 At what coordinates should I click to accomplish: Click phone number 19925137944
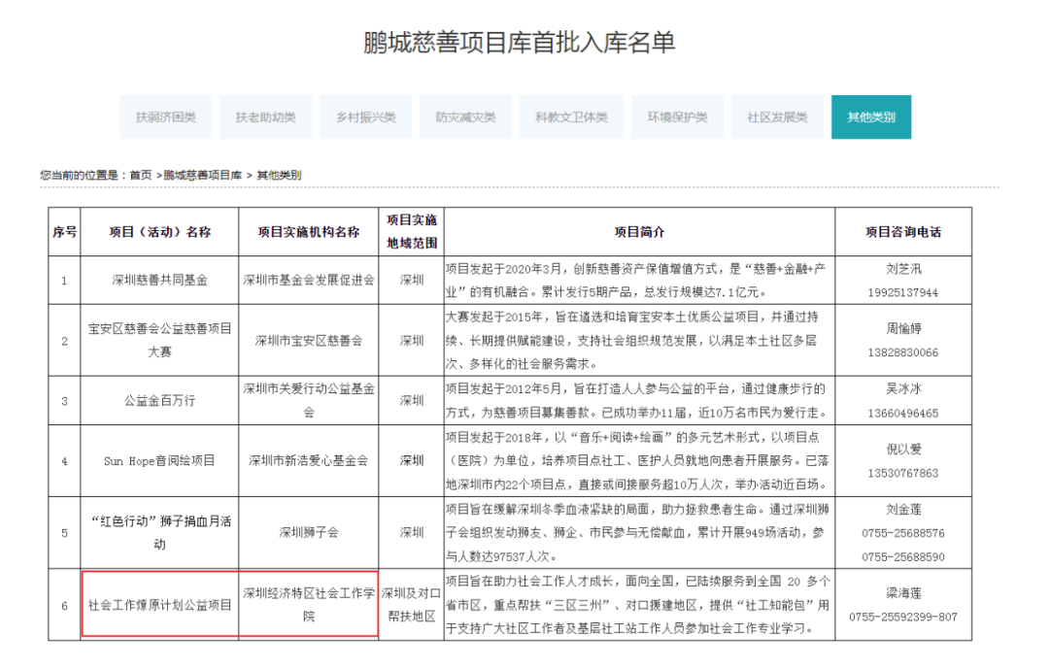point(903,292)
